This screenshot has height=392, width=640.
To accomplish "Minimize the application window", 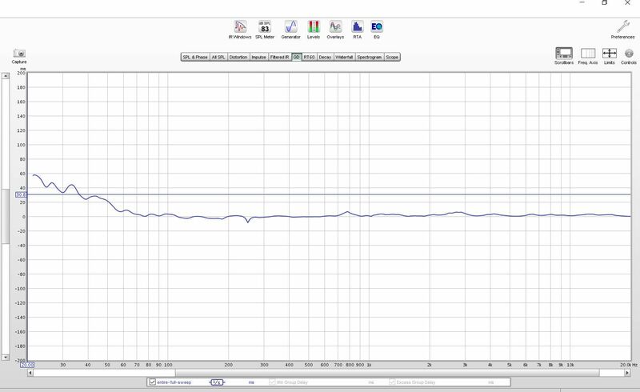I will coord(582,3).
